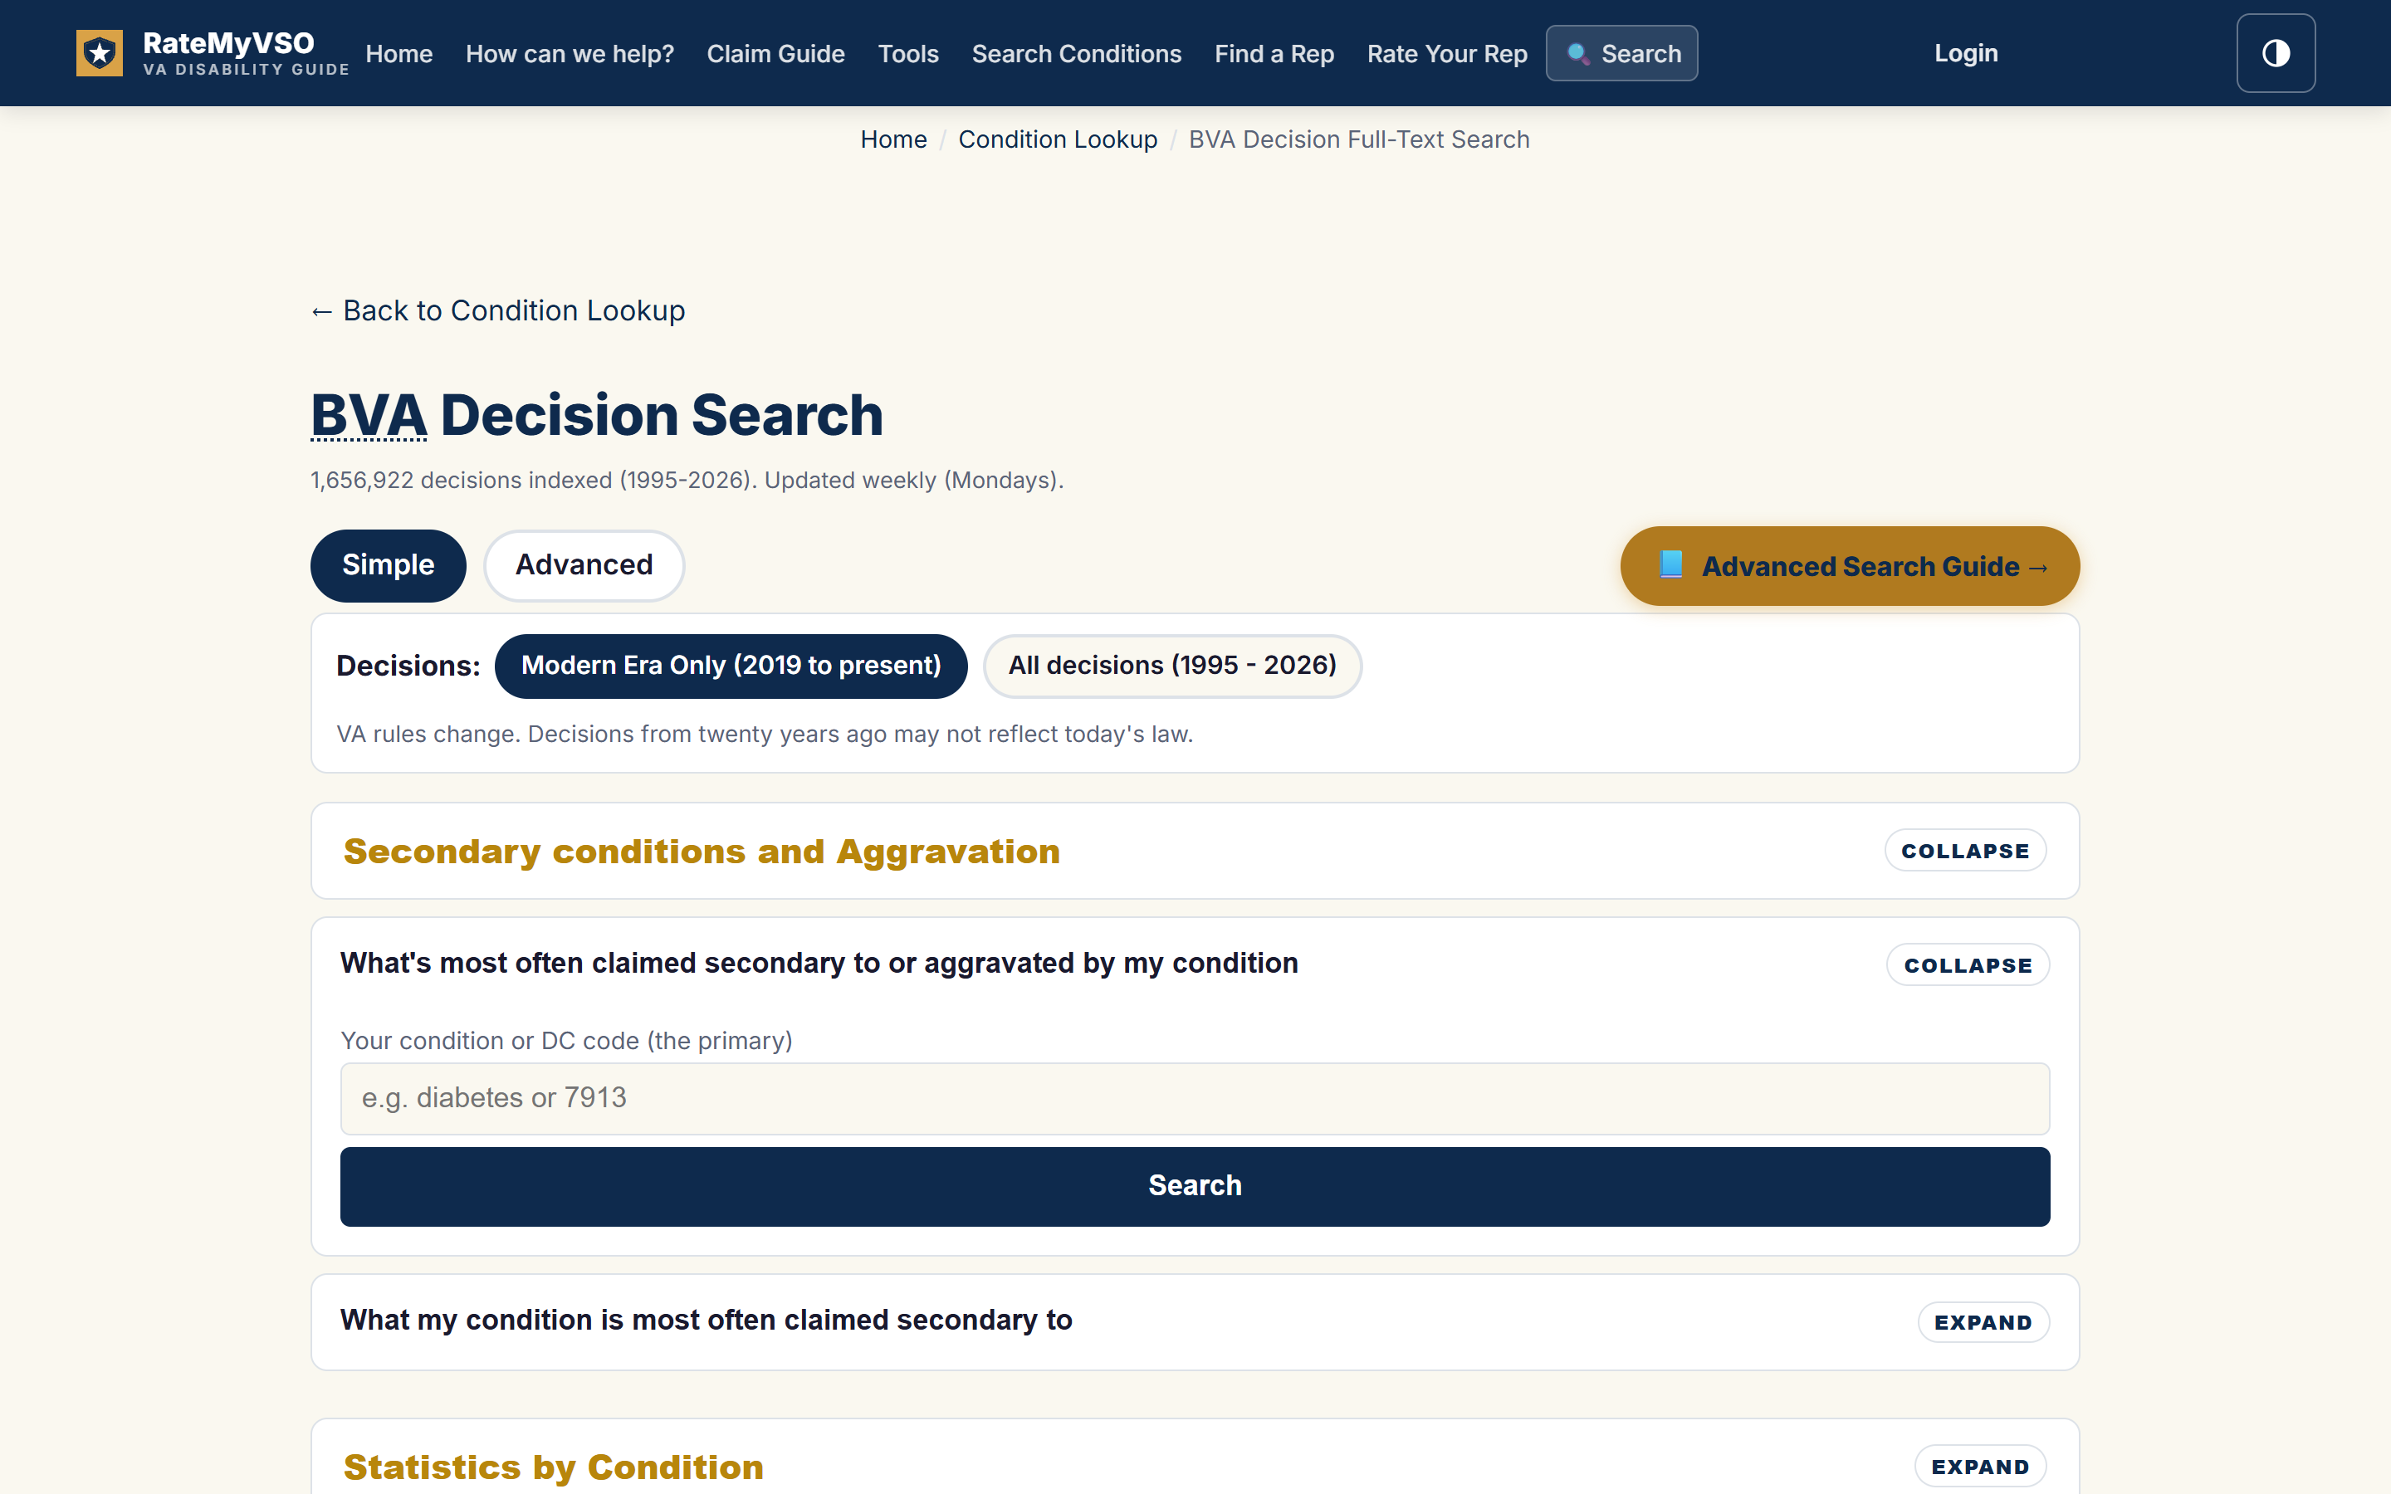The width and height of the screenshot is (2391, 1494).
Task: Select the Simple search mode
Action: click(389, 565)
